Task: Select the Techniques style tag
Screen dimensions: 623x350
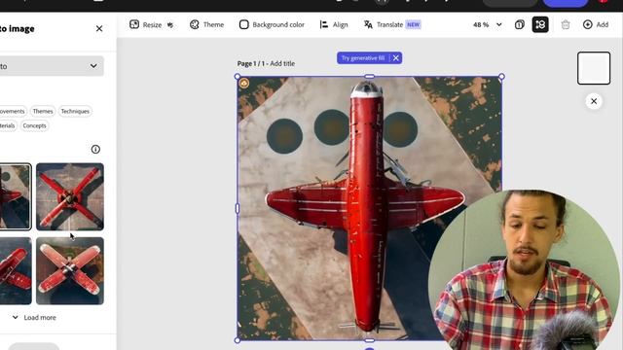Action: coord(75,111)
